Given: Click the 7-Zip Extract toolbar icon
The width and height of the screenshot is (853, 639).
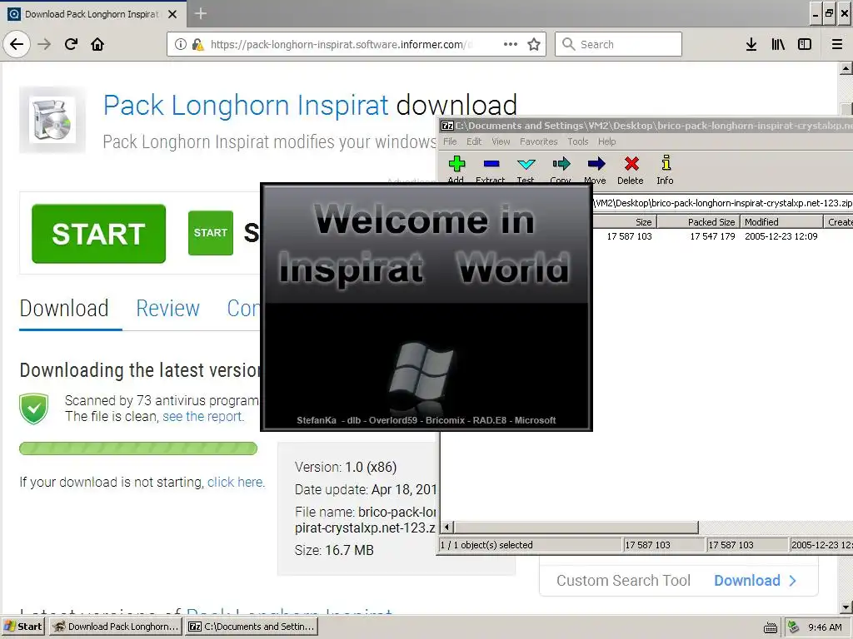Looking at the screenshot, I should 491,170.
